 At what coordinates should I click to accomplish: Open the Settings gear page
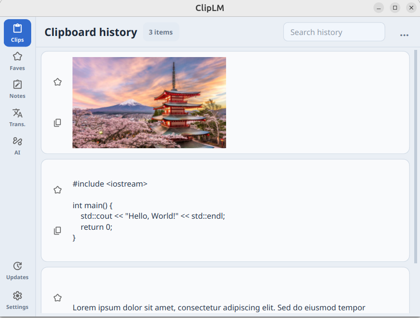point(17,300)
